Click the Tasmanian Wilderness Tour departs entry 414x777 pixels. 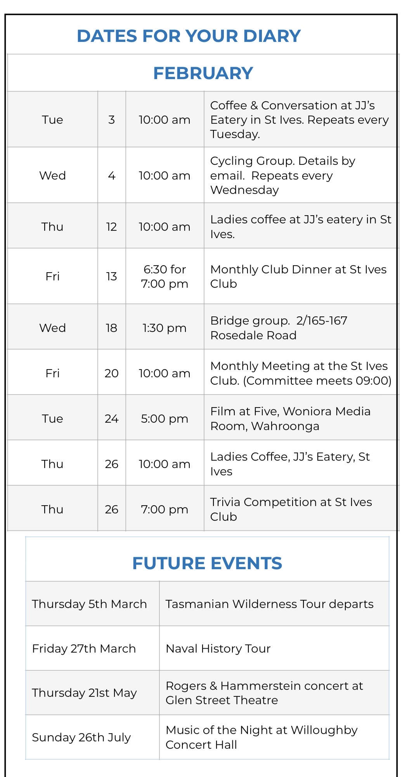pos(269,604)
